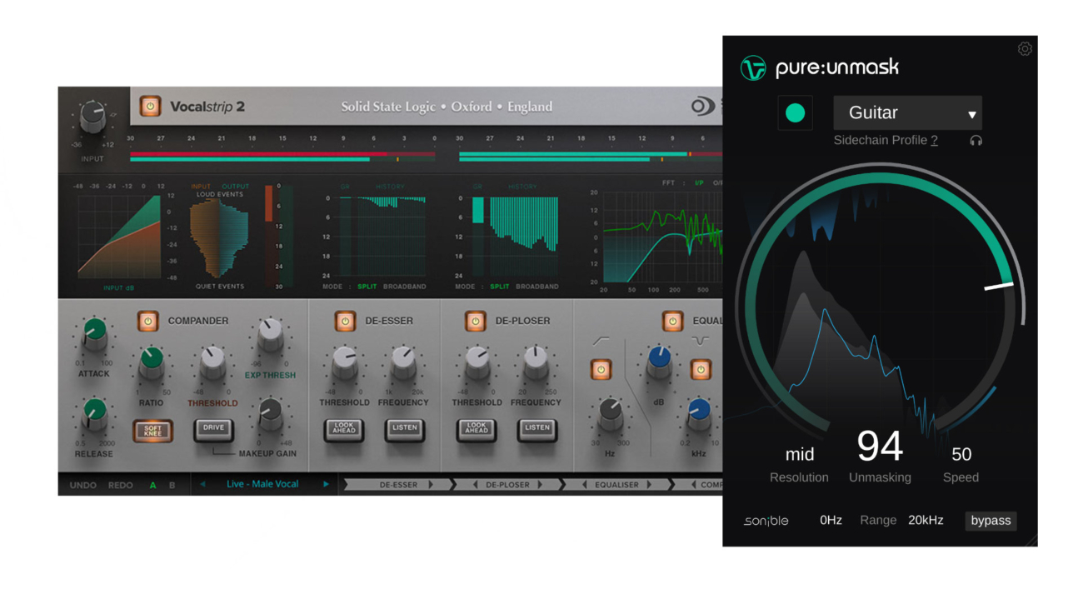Toggle the Equaliser section power button
The width and height of the screenshot is (1083, 609).
673,321
